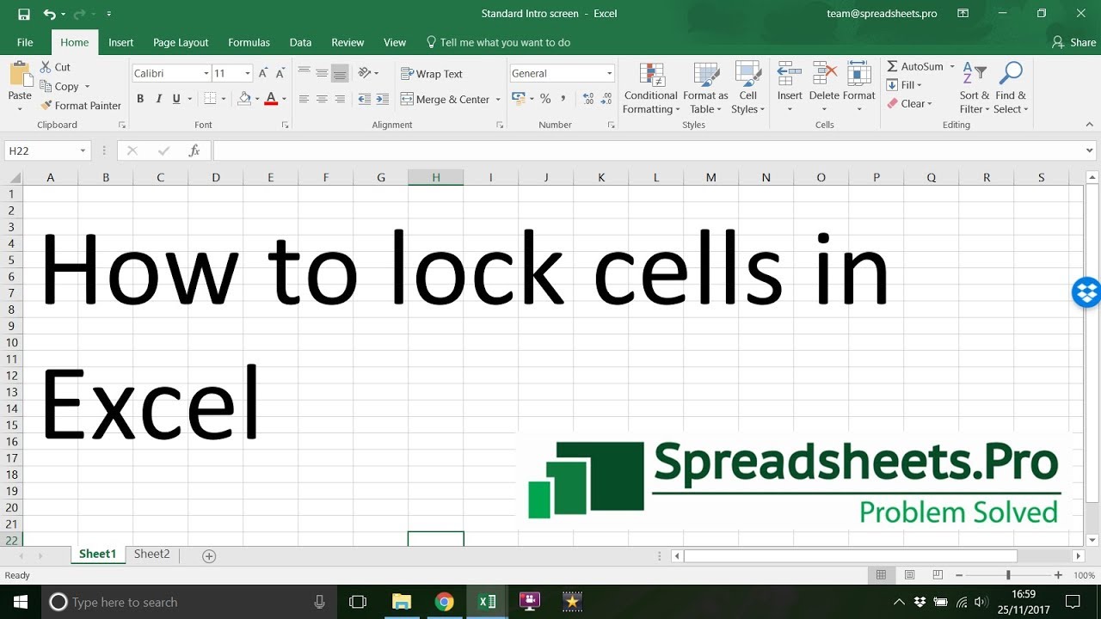This screenshot has width=1101, height=619.
Task: Click the Delete cells icon
Action: 824,74
